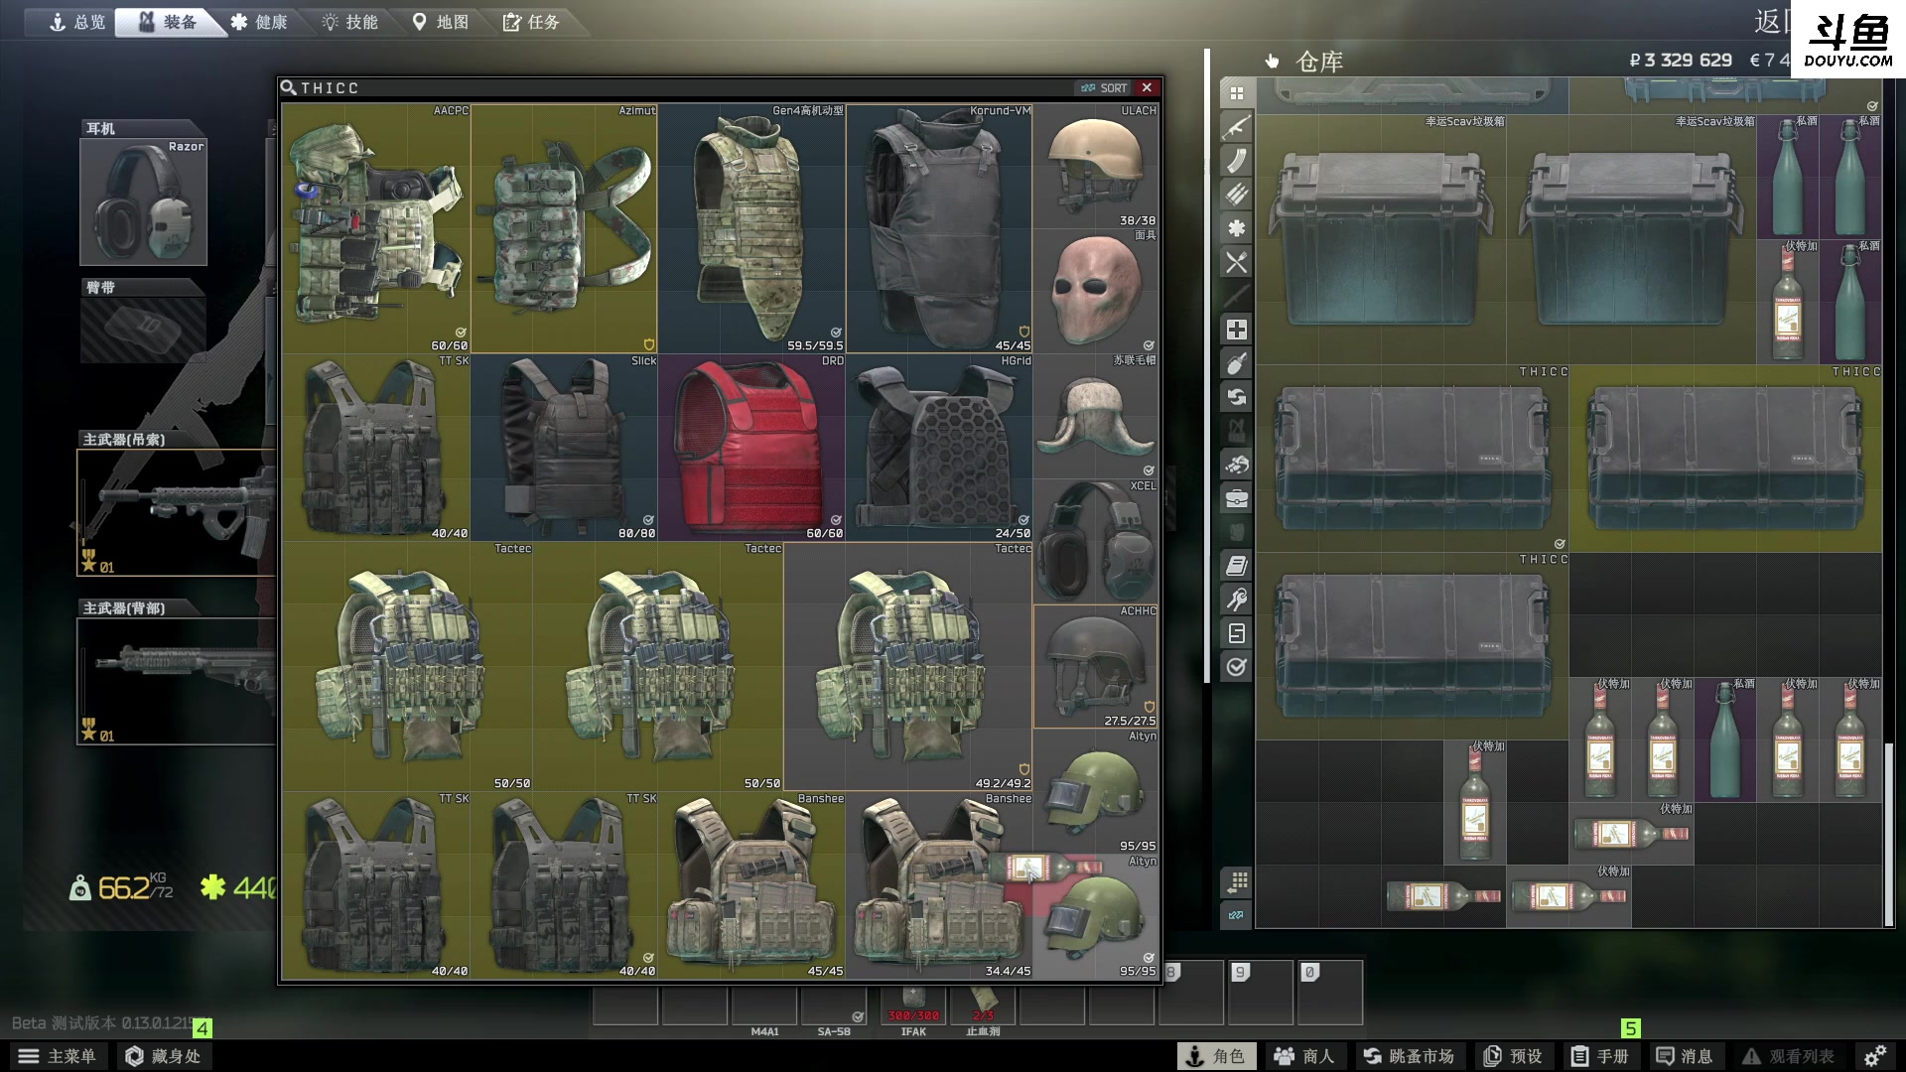
Task: Filter stash by maps document icon
Action: point(1236,633)
